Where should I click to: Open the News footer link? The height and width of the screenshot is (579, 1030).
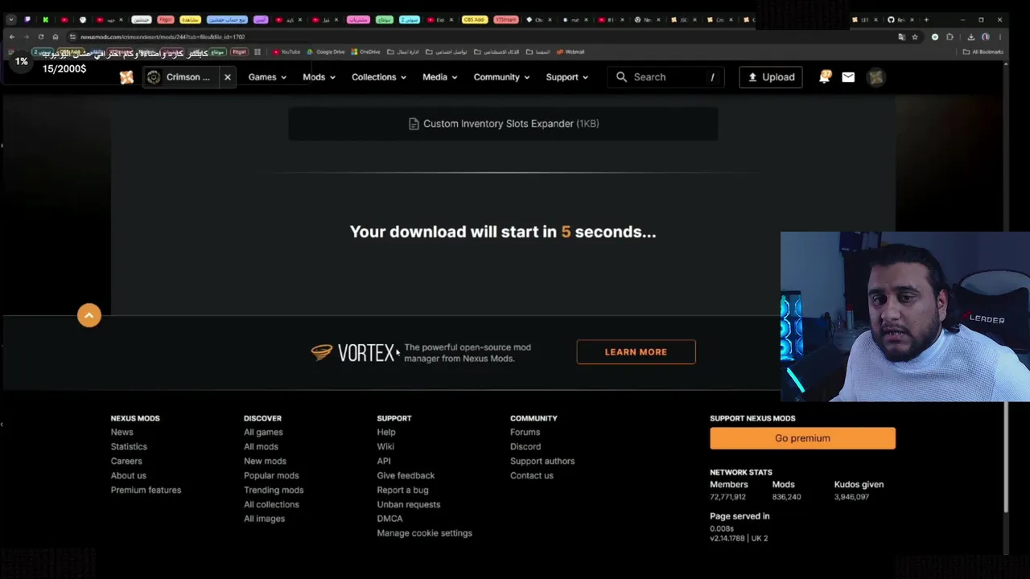[x=122, y=433]
